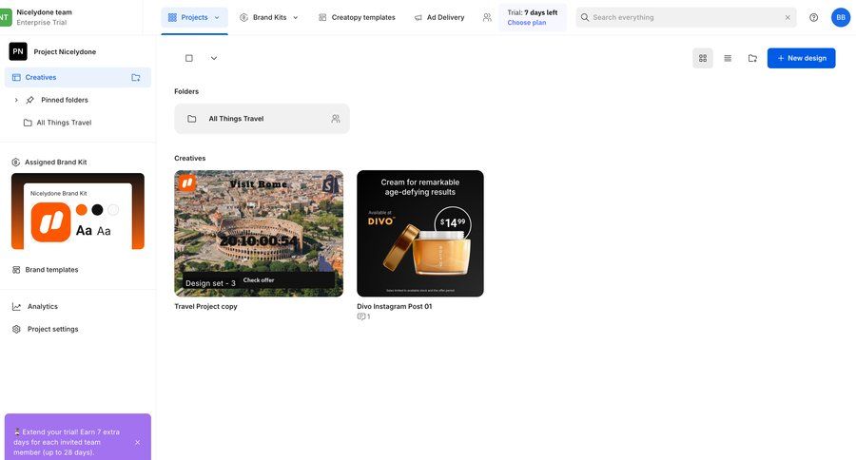Screen dimensions: 856x460
Task: Switch to grid view layout
Action: [703, 58]
